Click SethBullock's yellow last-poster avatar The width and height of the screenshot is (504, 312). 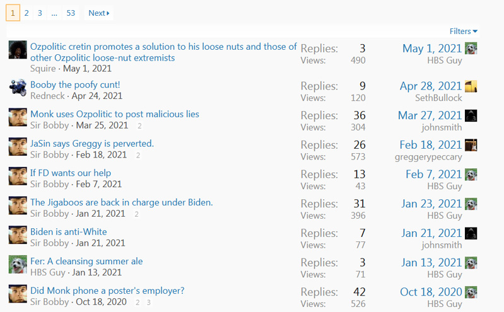coord(471,86)
